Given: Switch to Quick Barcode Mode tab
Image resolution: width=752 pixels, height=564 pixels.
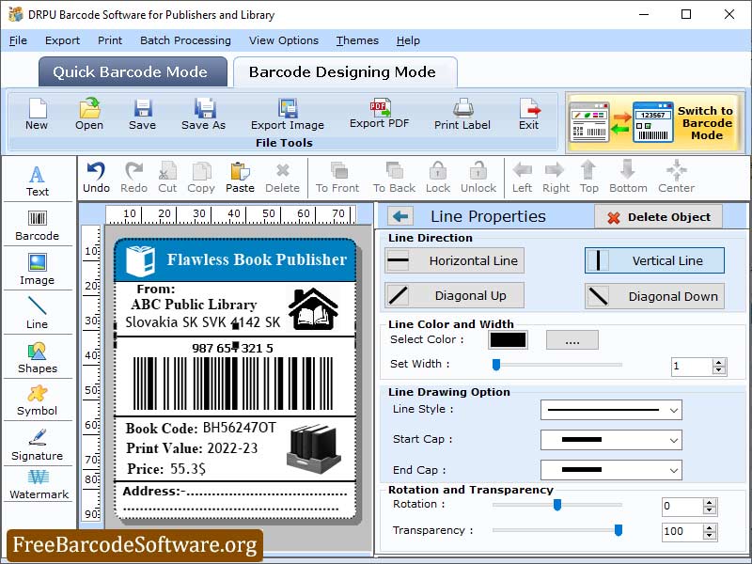Looking at the screenshot, I should click(x=133, y=72).
